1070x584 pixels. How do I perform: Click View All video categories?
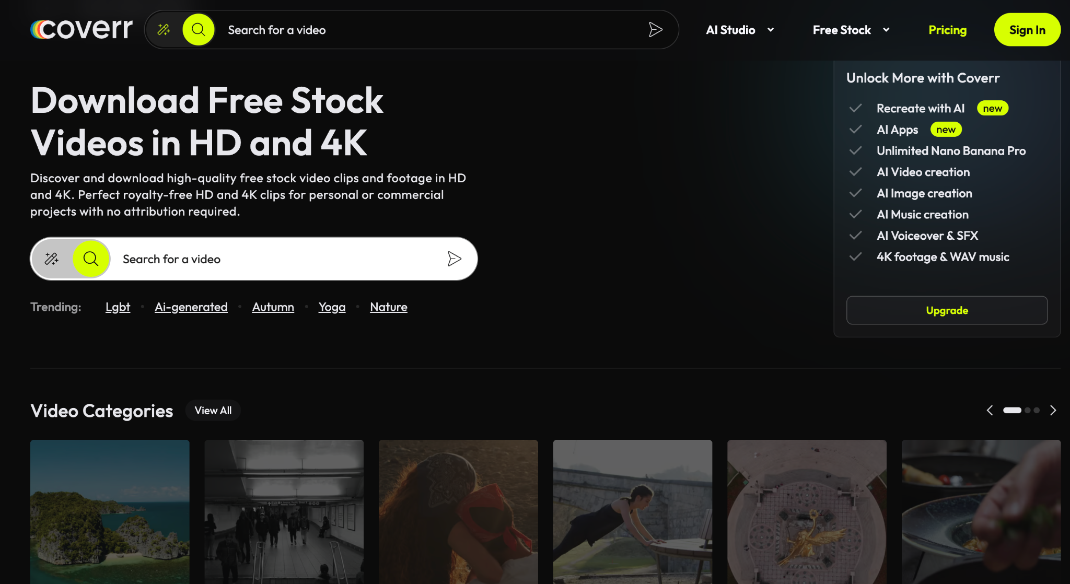click(x=213, y=411)
